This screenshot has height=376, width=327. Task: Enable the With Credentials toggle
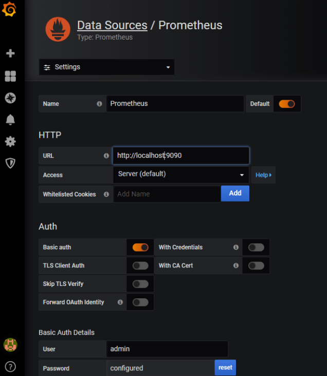(256, 247)
